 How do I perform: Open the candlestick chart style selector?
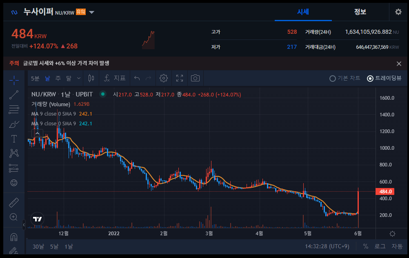tap(91, 78)
